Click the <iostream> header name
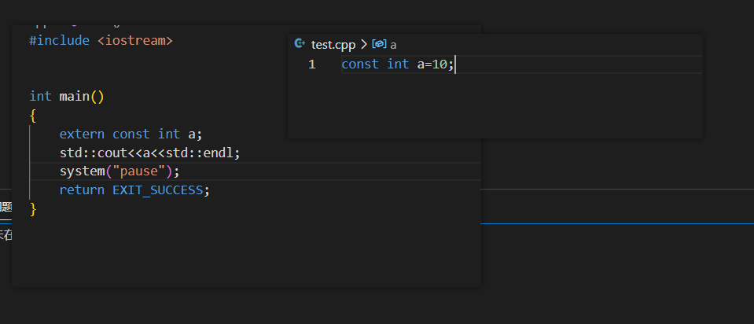Screen dimensions: 754x324 point(134,39)
